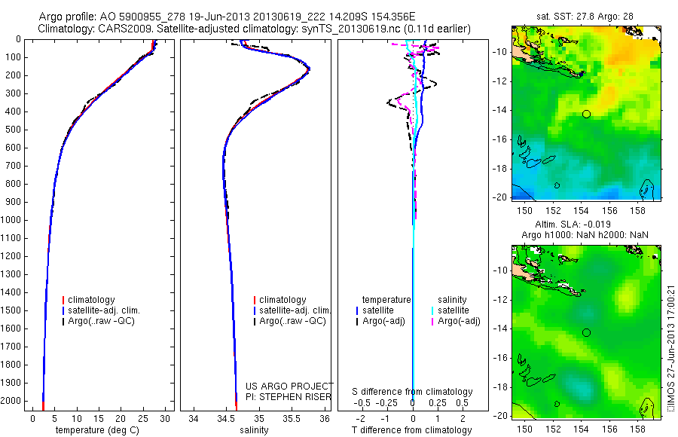The width and height of the screenshot is (678, 437).
Task: Click the salinity maximum peak near 35.75
Action: tap(308, 69)
